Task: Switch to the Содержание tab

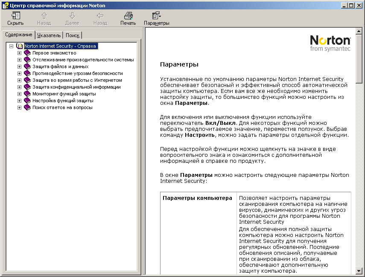Action: 19,35
